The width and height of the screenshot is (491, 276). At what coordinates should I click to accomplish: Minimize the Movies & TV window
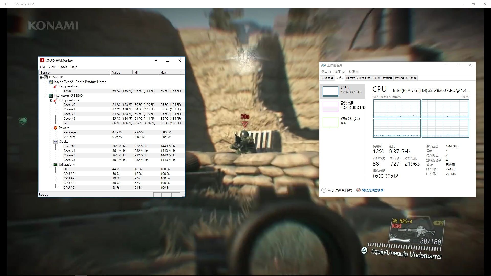[x=462, y=4]
